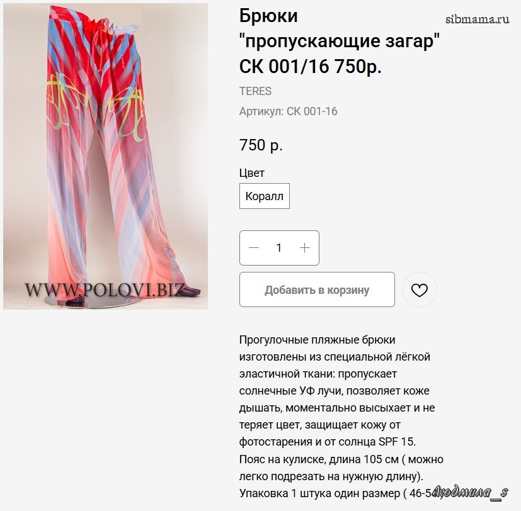Screen dimensions: 521x511
Task: Click the 'Цвет' label
Action: coord(252,173)
